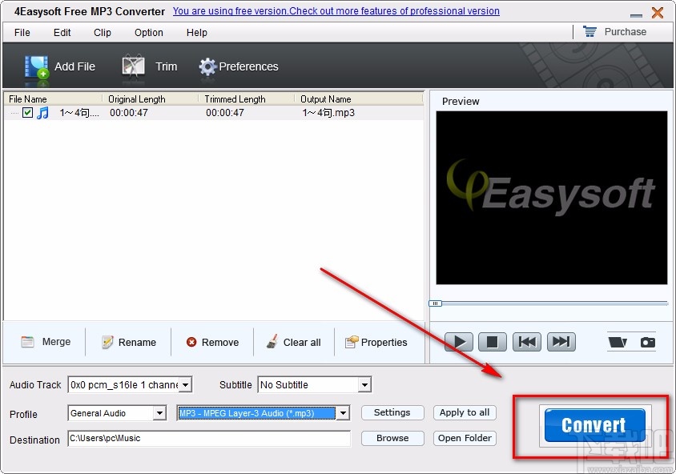The height and width of the screenshot is (474, 676).
Task: Uncheck the 1~4句 file checkbox
Action: 27,112
